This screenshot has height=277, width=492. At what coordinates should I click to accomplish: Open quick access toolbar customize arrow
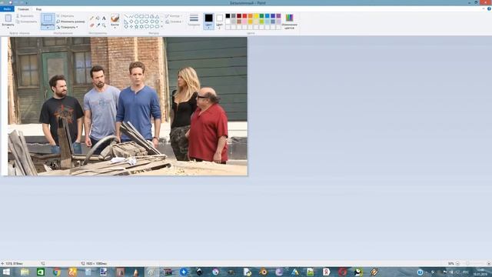[27, 3]
